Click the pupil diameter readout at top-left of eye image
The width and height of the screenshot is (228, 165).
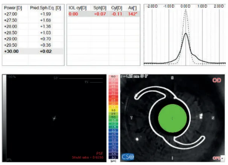coord(134,76)
